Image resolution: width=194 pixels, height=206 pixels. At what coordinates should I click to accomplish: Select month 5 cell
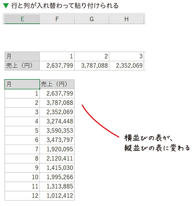(x=22, y=131)
